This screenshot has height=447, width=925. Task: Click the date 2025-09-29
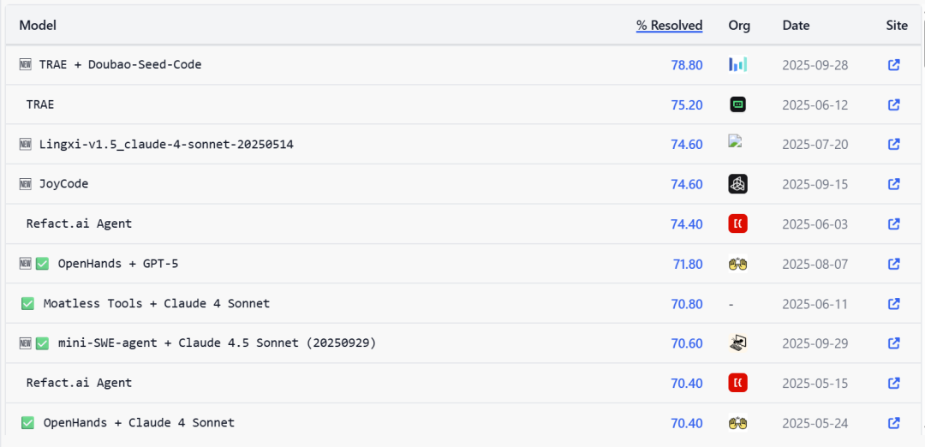click(815, 343)
